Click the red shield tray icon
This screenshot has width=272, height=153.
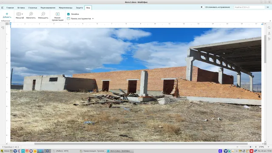[251, 151]
